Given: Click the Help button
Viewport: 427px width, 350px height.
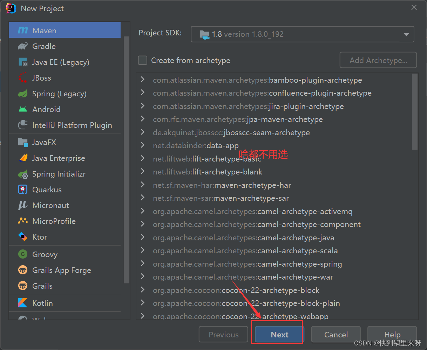Looking at the screenshot, I should click(392, 335).
